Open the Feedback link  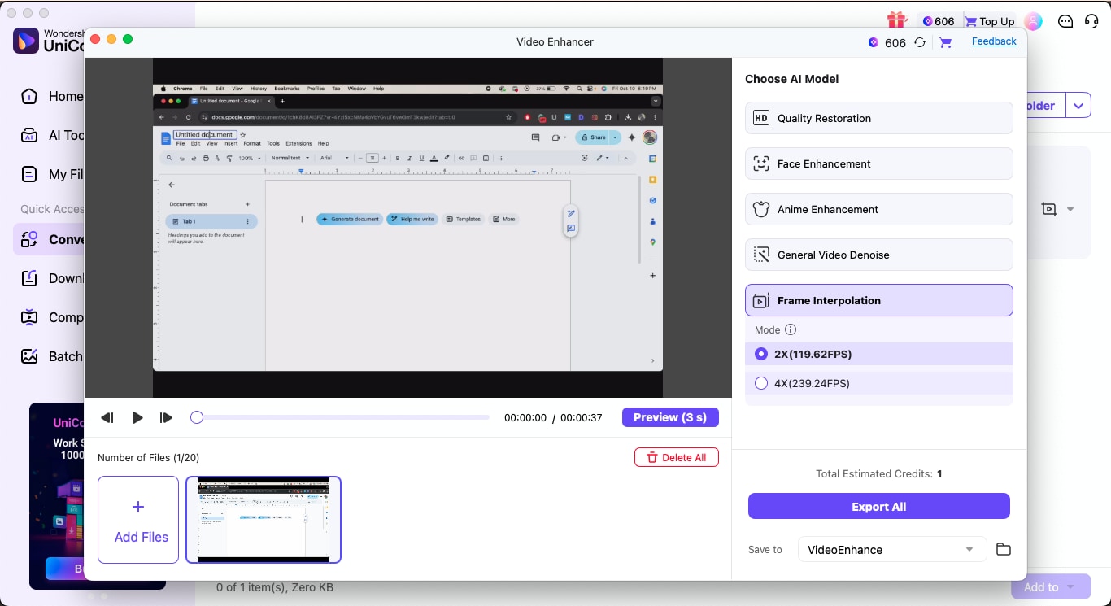click(994, 41)
